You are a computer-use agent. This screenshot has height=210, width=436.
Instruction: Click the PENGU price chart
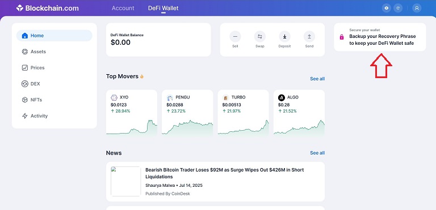[187, 127]
